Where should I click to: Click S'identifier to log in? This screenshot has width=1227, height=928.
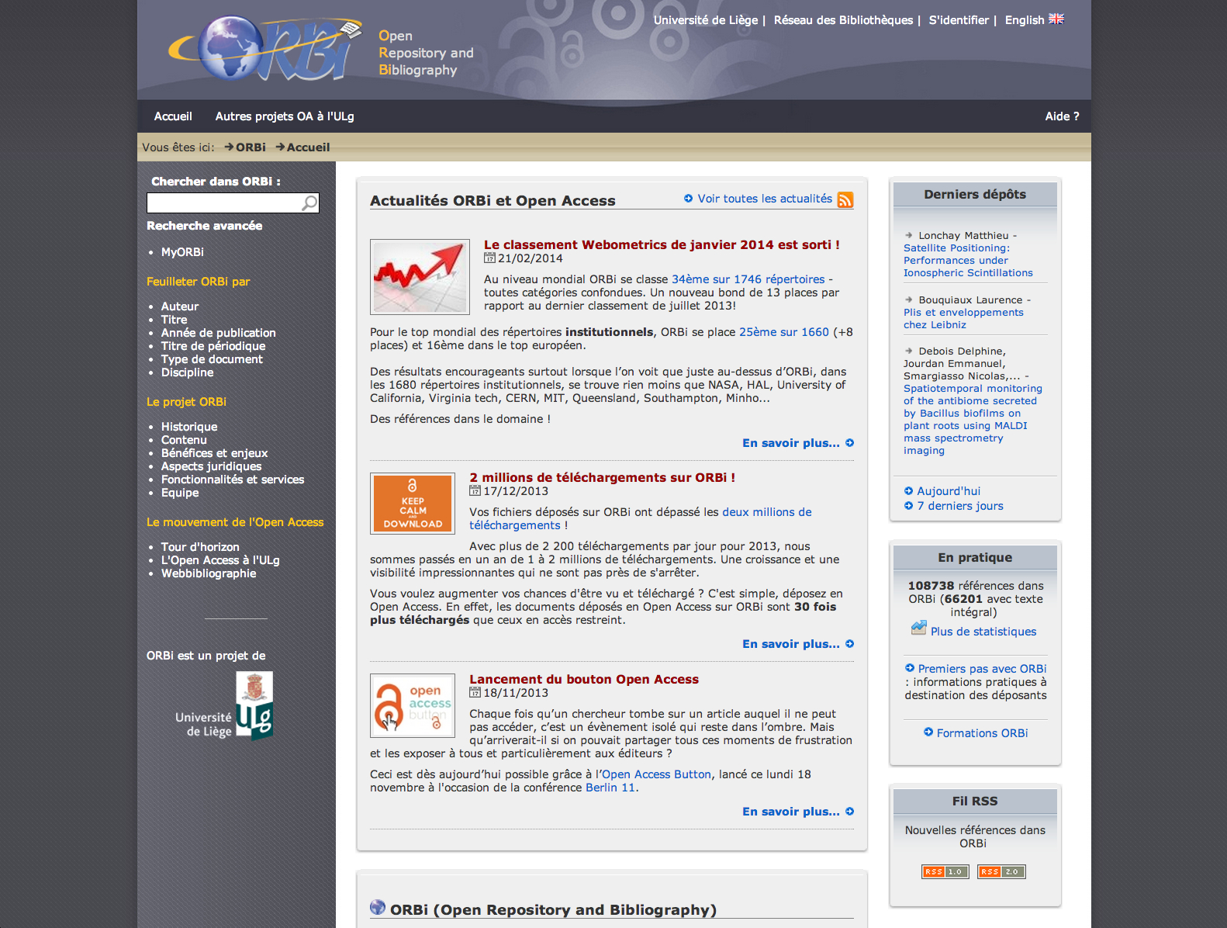click(959, 20)
